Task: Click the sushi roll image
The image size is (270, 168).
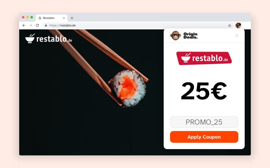Action: [x=128, y=88]
